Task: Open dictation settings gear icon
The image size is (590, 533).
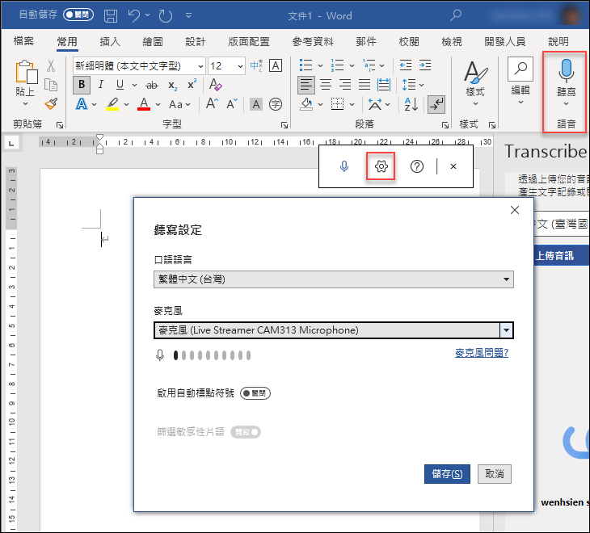Action: (x=381, y=166)
